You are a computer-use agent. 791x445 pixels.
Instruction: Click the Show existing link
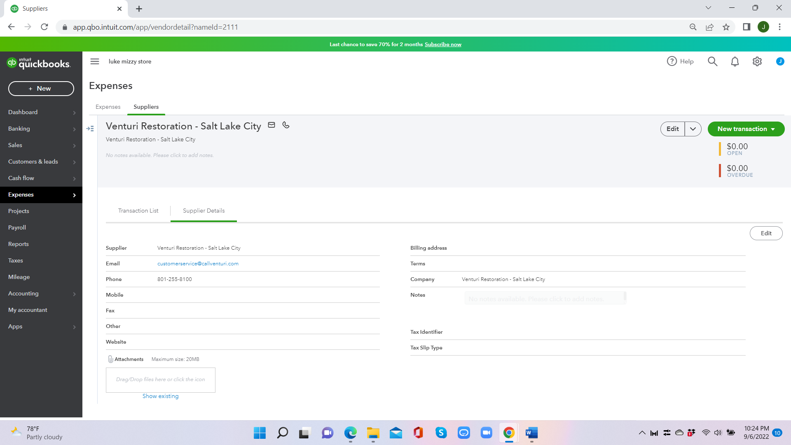click(x=160, y=396)
